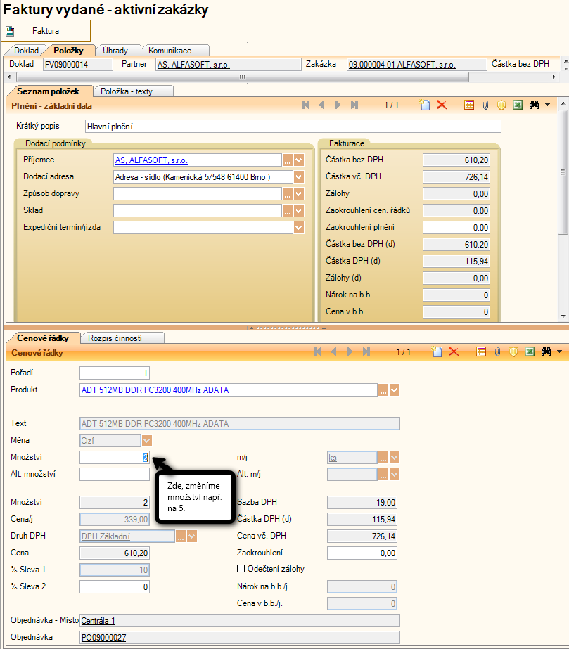Screen dimensions: 569x649
Task: Add new price row in Cenové řádky toolbar
Action: [x=436, y=352]
